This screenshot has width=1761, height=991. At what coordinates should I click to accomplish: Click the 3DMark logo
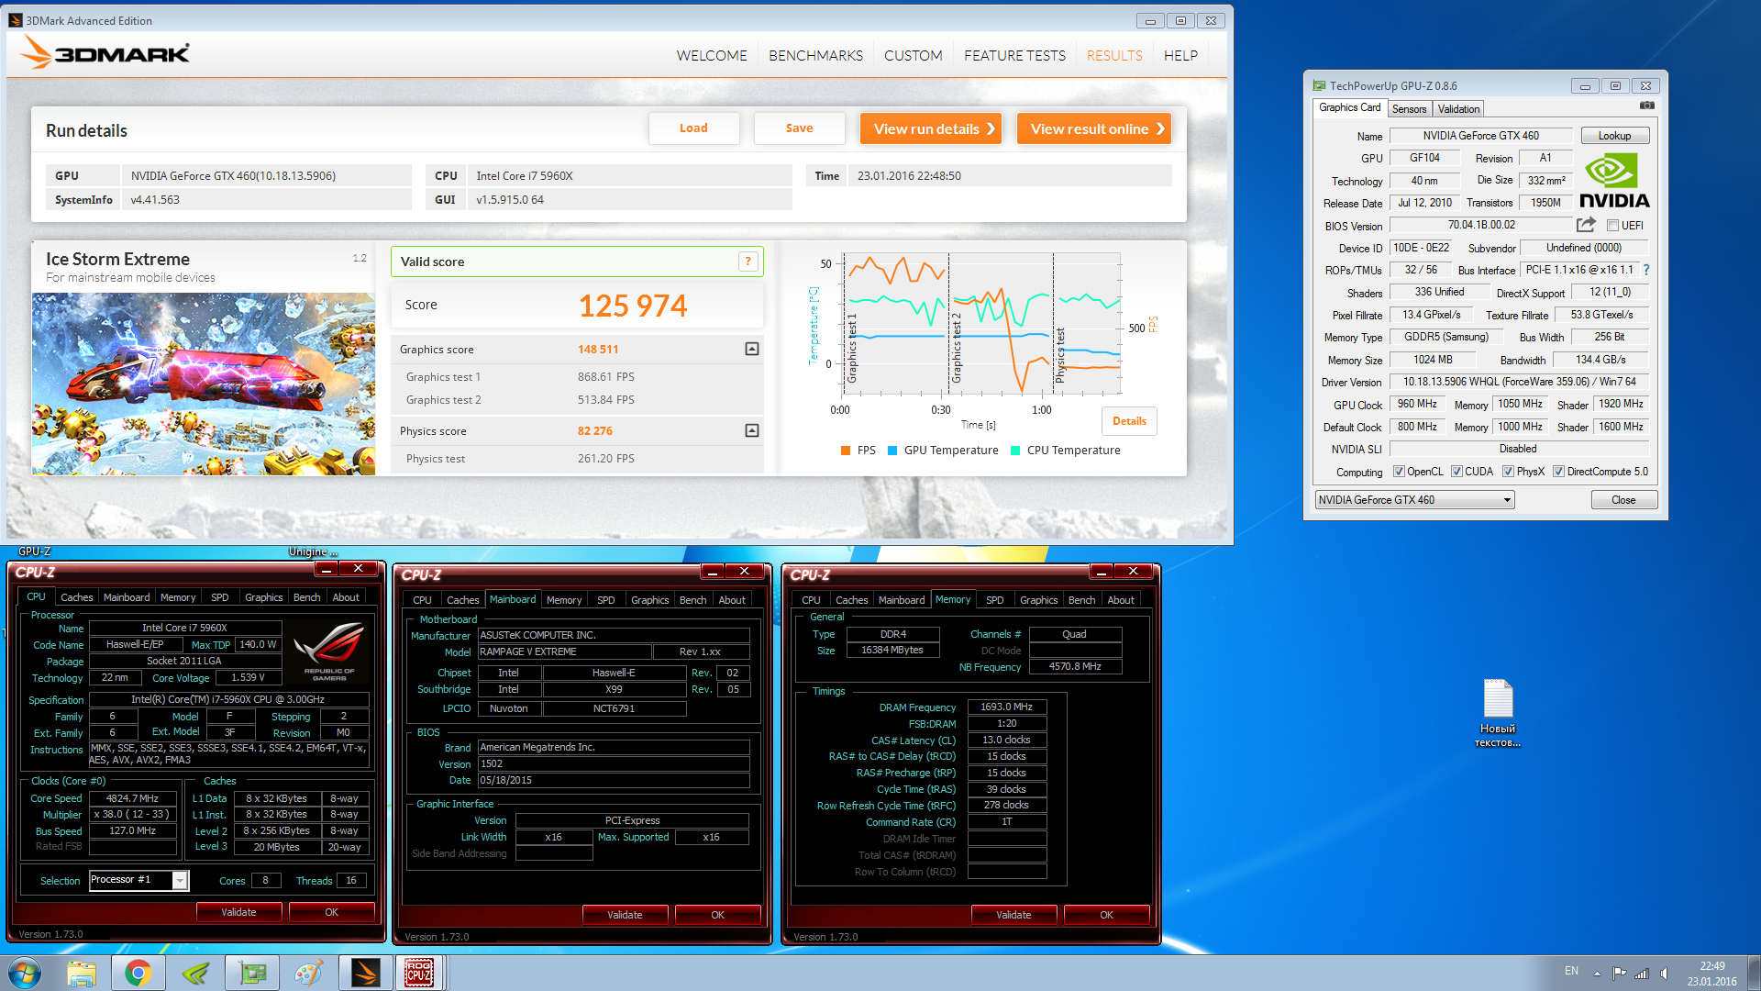tap(105, 52)
